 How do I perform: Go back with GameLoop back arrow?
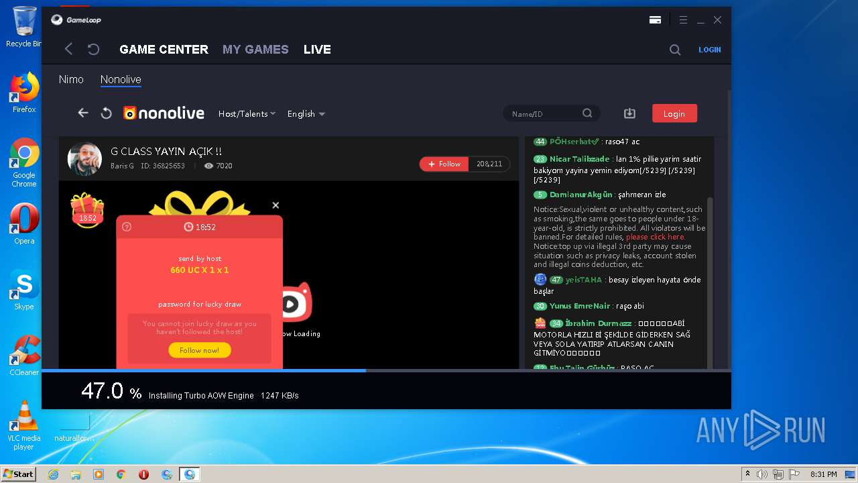[68, 49]
